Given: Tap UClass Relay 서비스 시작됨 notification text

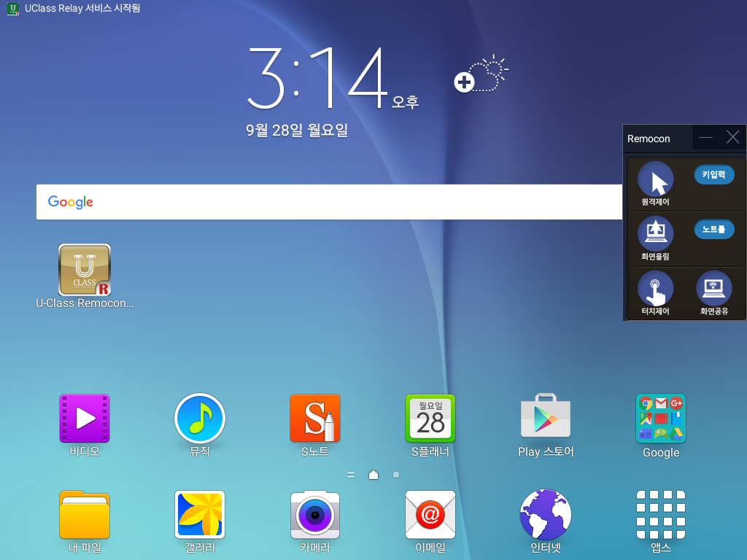Looking at the screenshot, I should pyautogui.click(x=82, y=8).
